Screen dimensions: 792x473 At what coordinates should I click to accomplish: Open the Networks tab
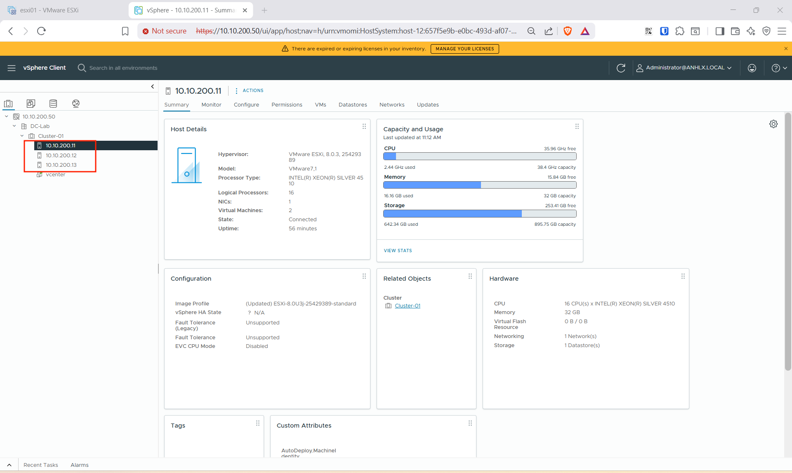392,105
